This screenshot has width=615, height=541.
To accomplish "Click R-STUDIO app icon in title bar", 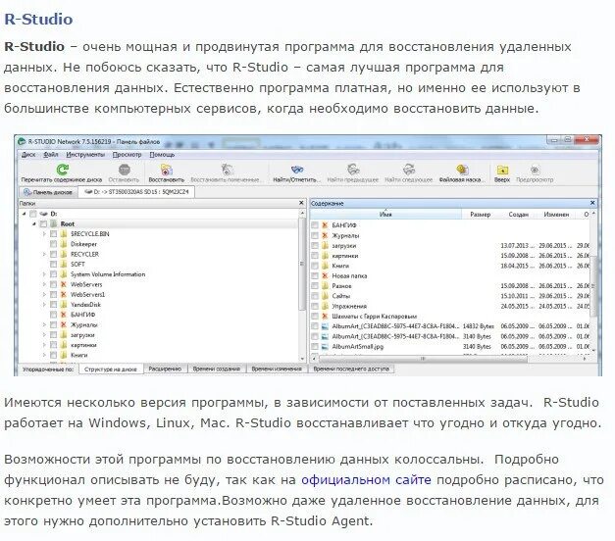I will coord(22,141).
